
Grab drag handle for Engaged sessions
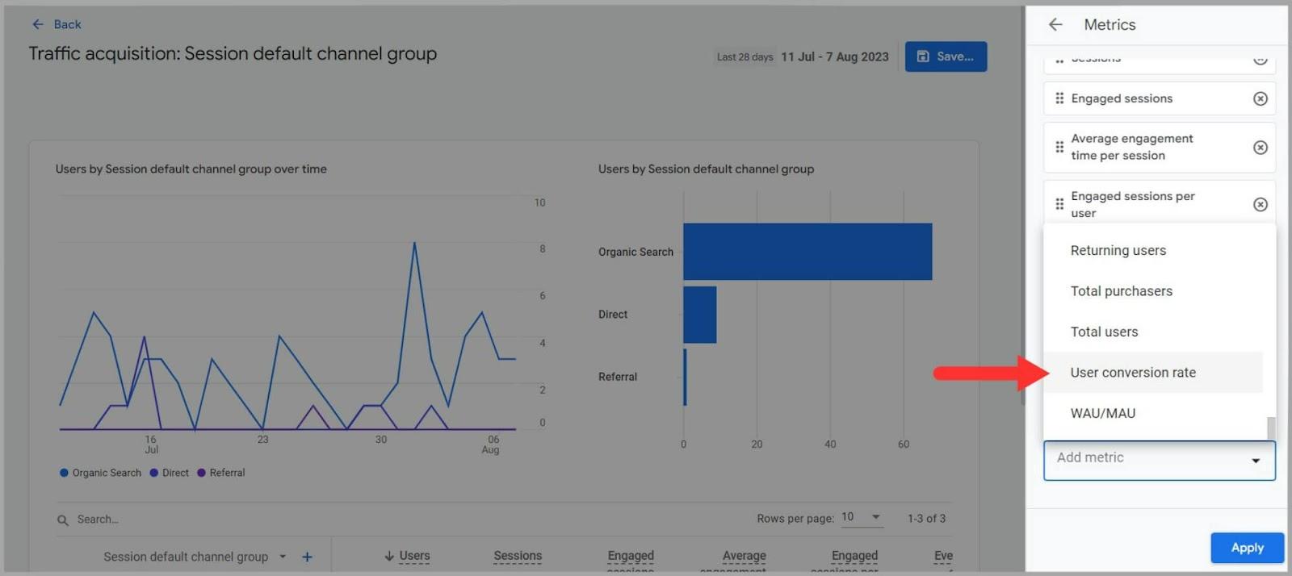(1059, 98)
